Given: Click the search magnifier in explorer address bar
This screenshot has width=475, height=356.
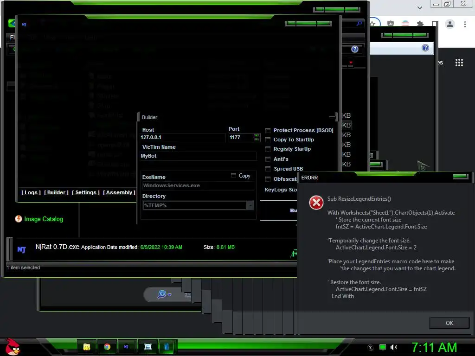Looking at the screenshot, I should tap(359, 23).
